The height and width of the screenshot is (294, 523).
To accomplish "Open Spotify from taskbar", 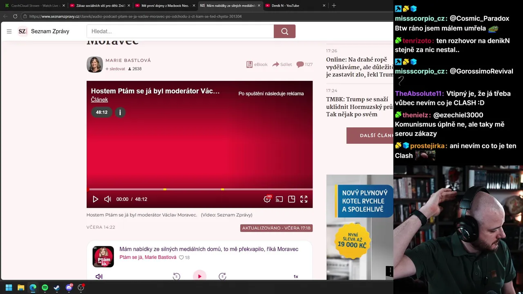I will (45, 287).
